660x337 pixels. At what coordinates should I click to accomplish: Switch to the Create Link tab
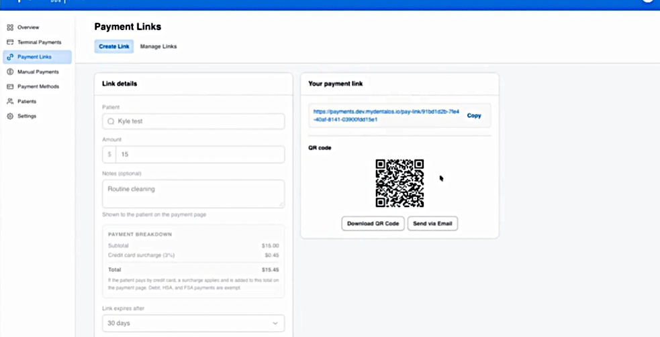point(113,47)
